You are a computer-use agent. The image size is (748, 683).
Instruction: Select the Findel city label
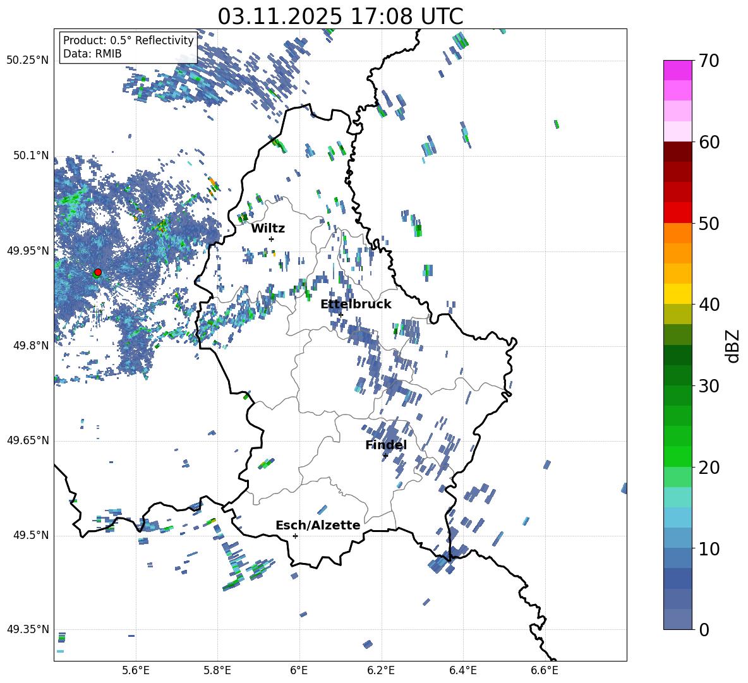[385, 445]
